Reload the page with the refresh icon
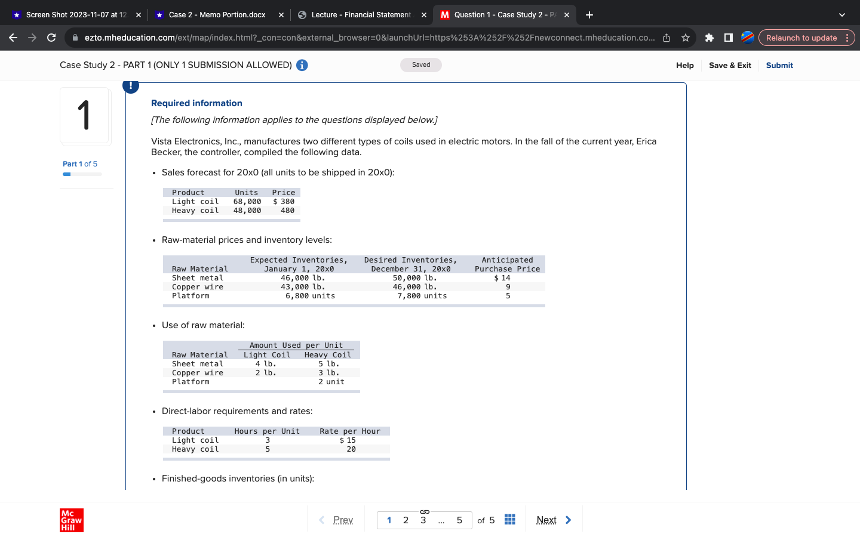Image resolution: width=860 pixels, height=537 pixels. 51,38
